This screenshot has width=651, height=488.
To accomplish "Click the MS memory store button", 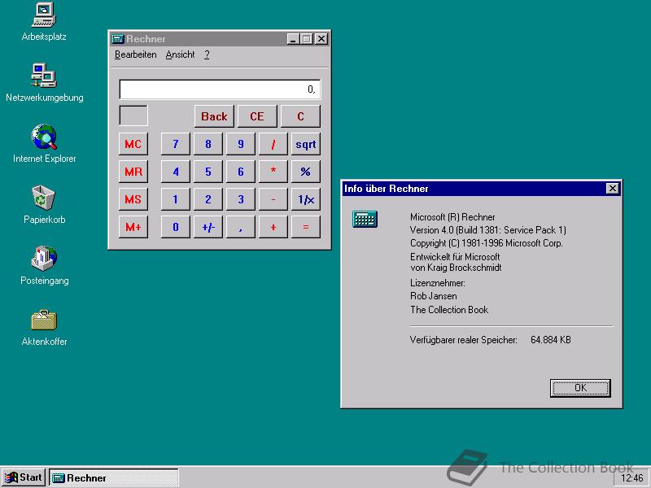I will click(133, 199).
